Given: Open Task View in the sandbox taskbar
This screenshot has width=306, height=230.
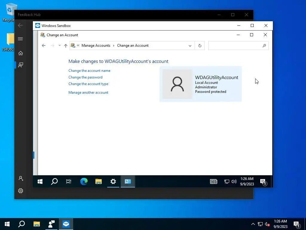Looking at the screenshot, I should [69, 181].
